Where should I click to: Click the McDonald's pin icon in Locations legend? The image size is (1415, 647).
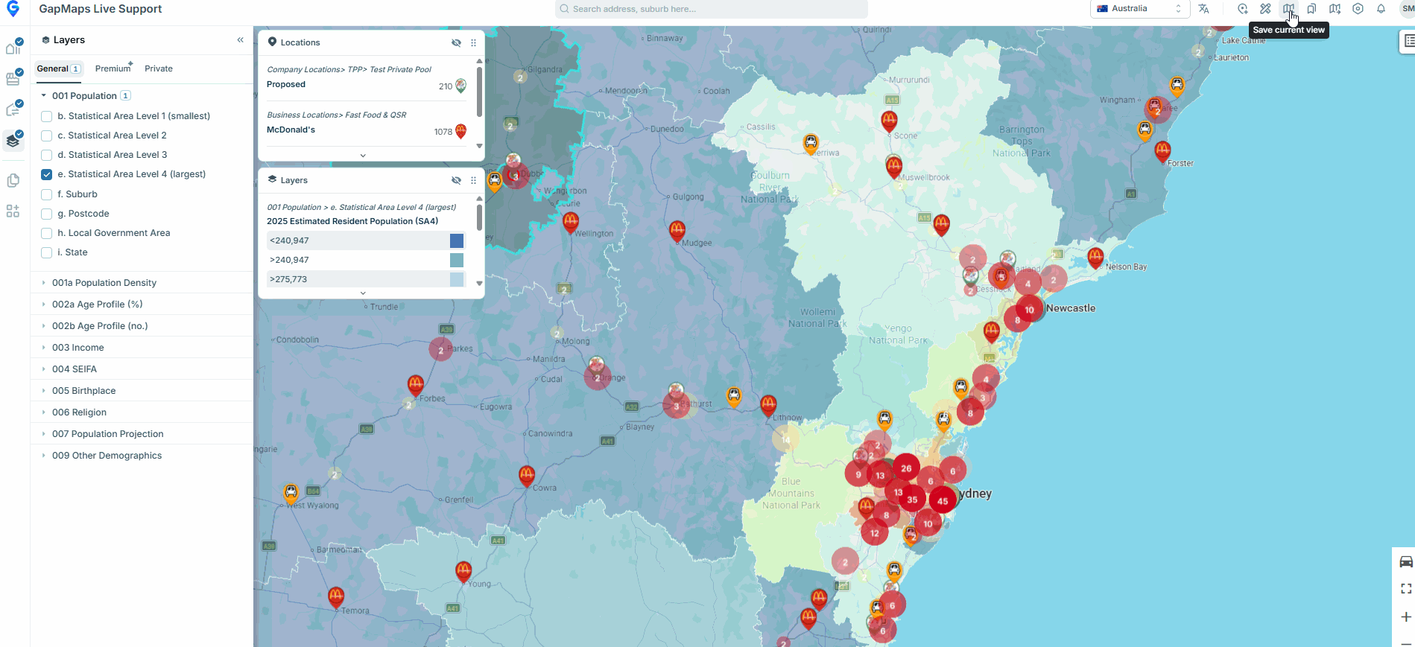[x=460, y=131]
